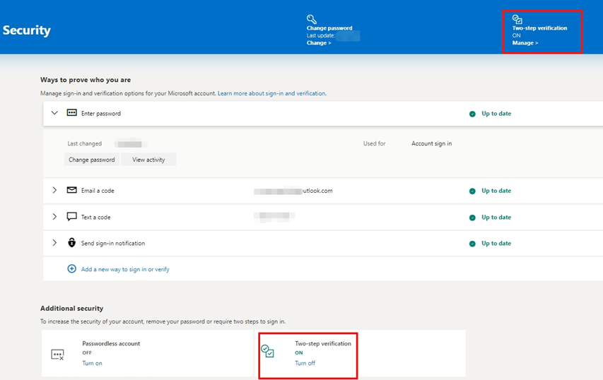Click the Email a code label
The height and width of the screenshot is (380, 603).
(98, 191)
